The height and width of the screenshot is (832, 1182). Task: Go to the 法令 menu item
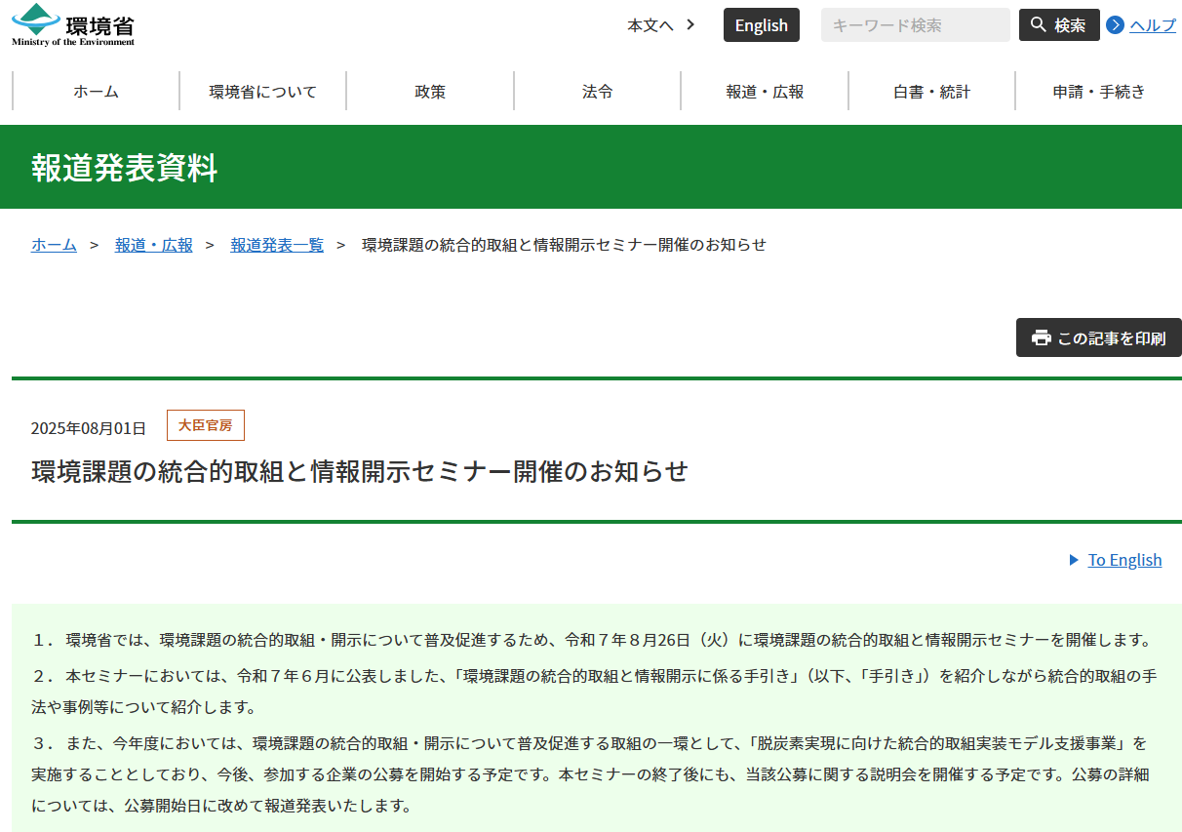click(597, 92)
